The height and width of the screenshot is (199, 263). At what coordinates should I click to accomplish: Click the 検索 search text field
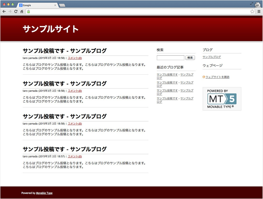pos(170,57)
